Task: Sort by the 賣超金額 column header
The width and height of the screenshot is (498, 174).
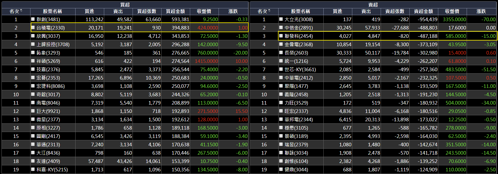Action: click(423, 11)
